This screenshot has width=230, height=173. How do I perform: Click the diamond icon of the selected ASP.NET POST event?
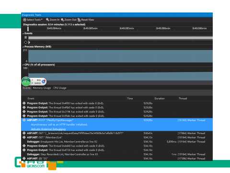coord(24,120)
